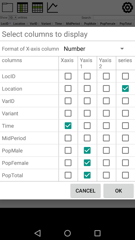Screen dimensions: 135x240
Task: Uncheck PopMale Yaxis 1 checkbox
Action: (x=87, y=151)
